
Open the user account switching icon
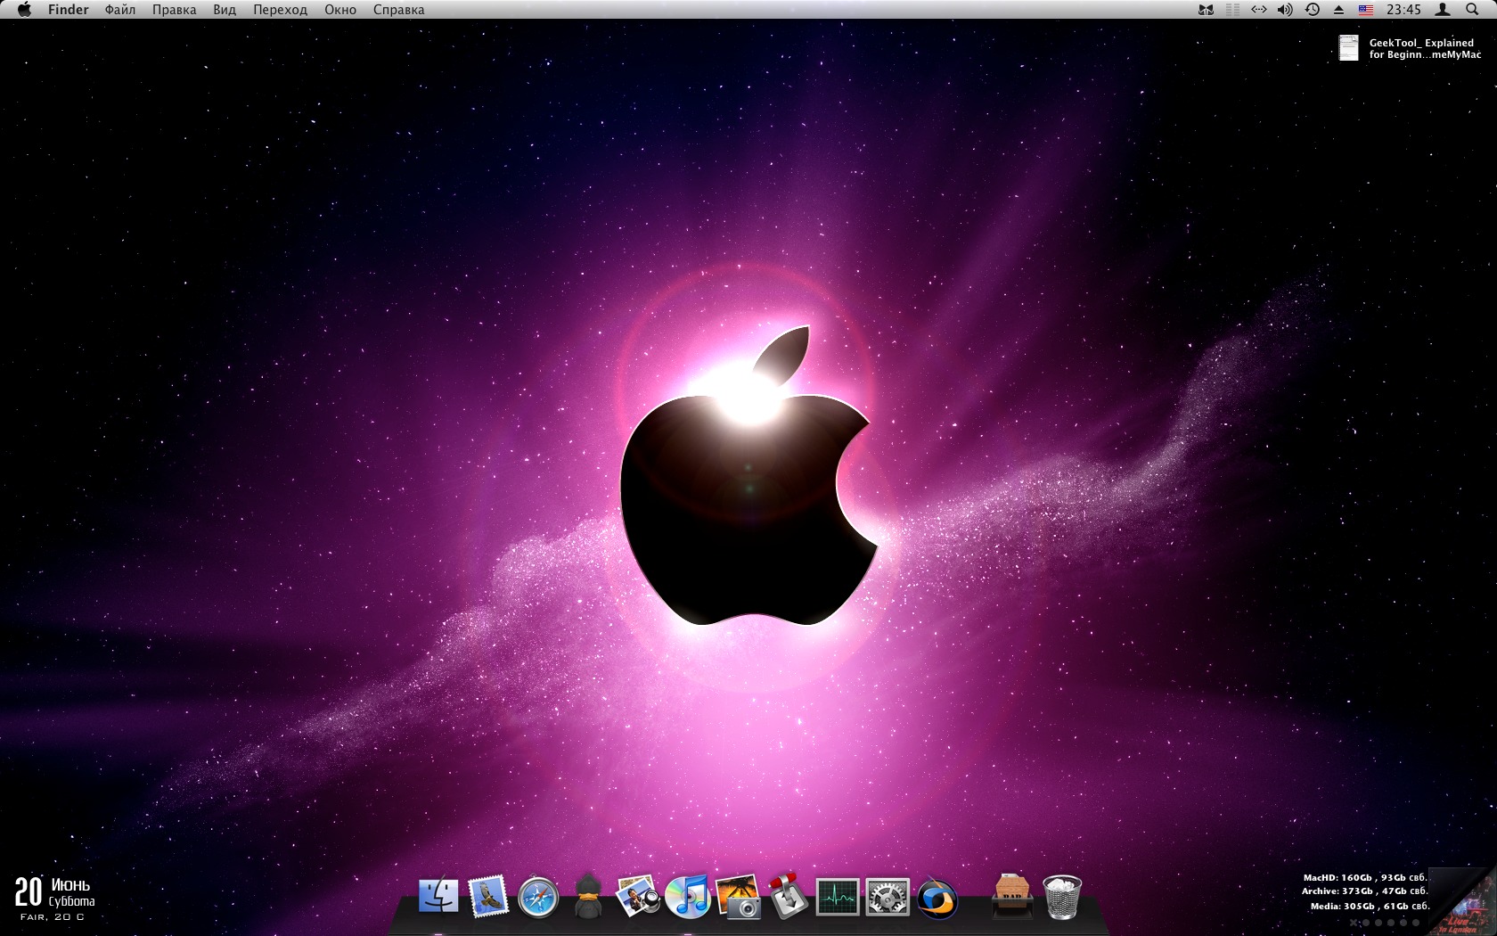point(1443,10)
